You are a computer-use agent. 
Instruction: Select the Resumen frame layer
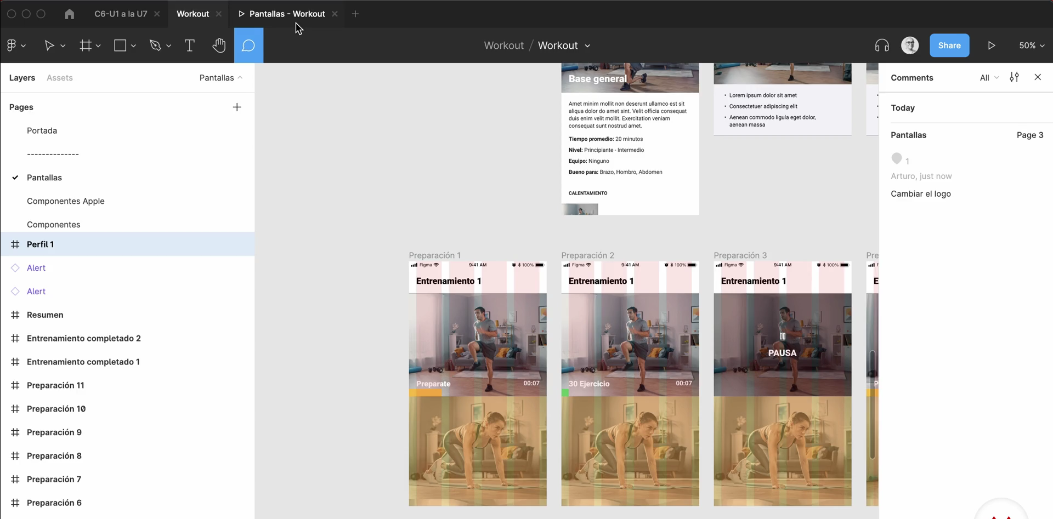(45, 315)
